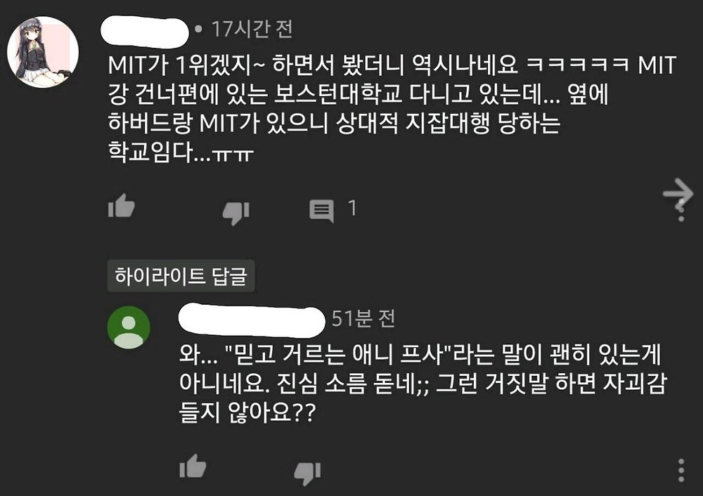The width and height of the screenshot is (703, 496).
Task: Click the right arrow icon
Action: click(x=678, y=194)
